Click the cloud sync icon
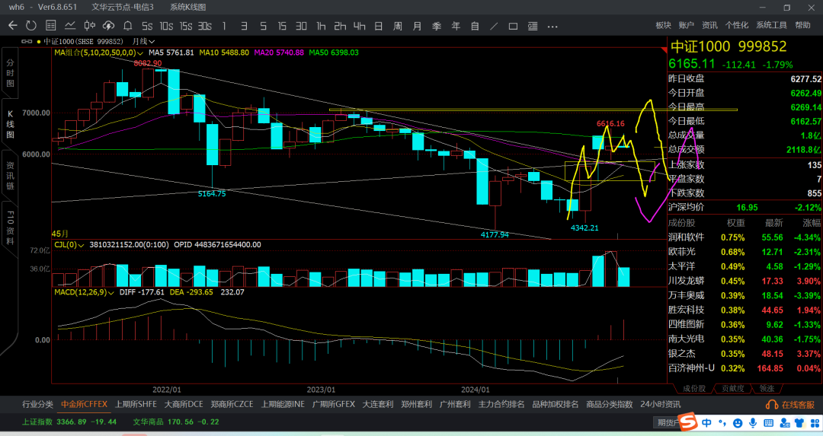This screenshot has height=436, width=823. coord(108,26)
